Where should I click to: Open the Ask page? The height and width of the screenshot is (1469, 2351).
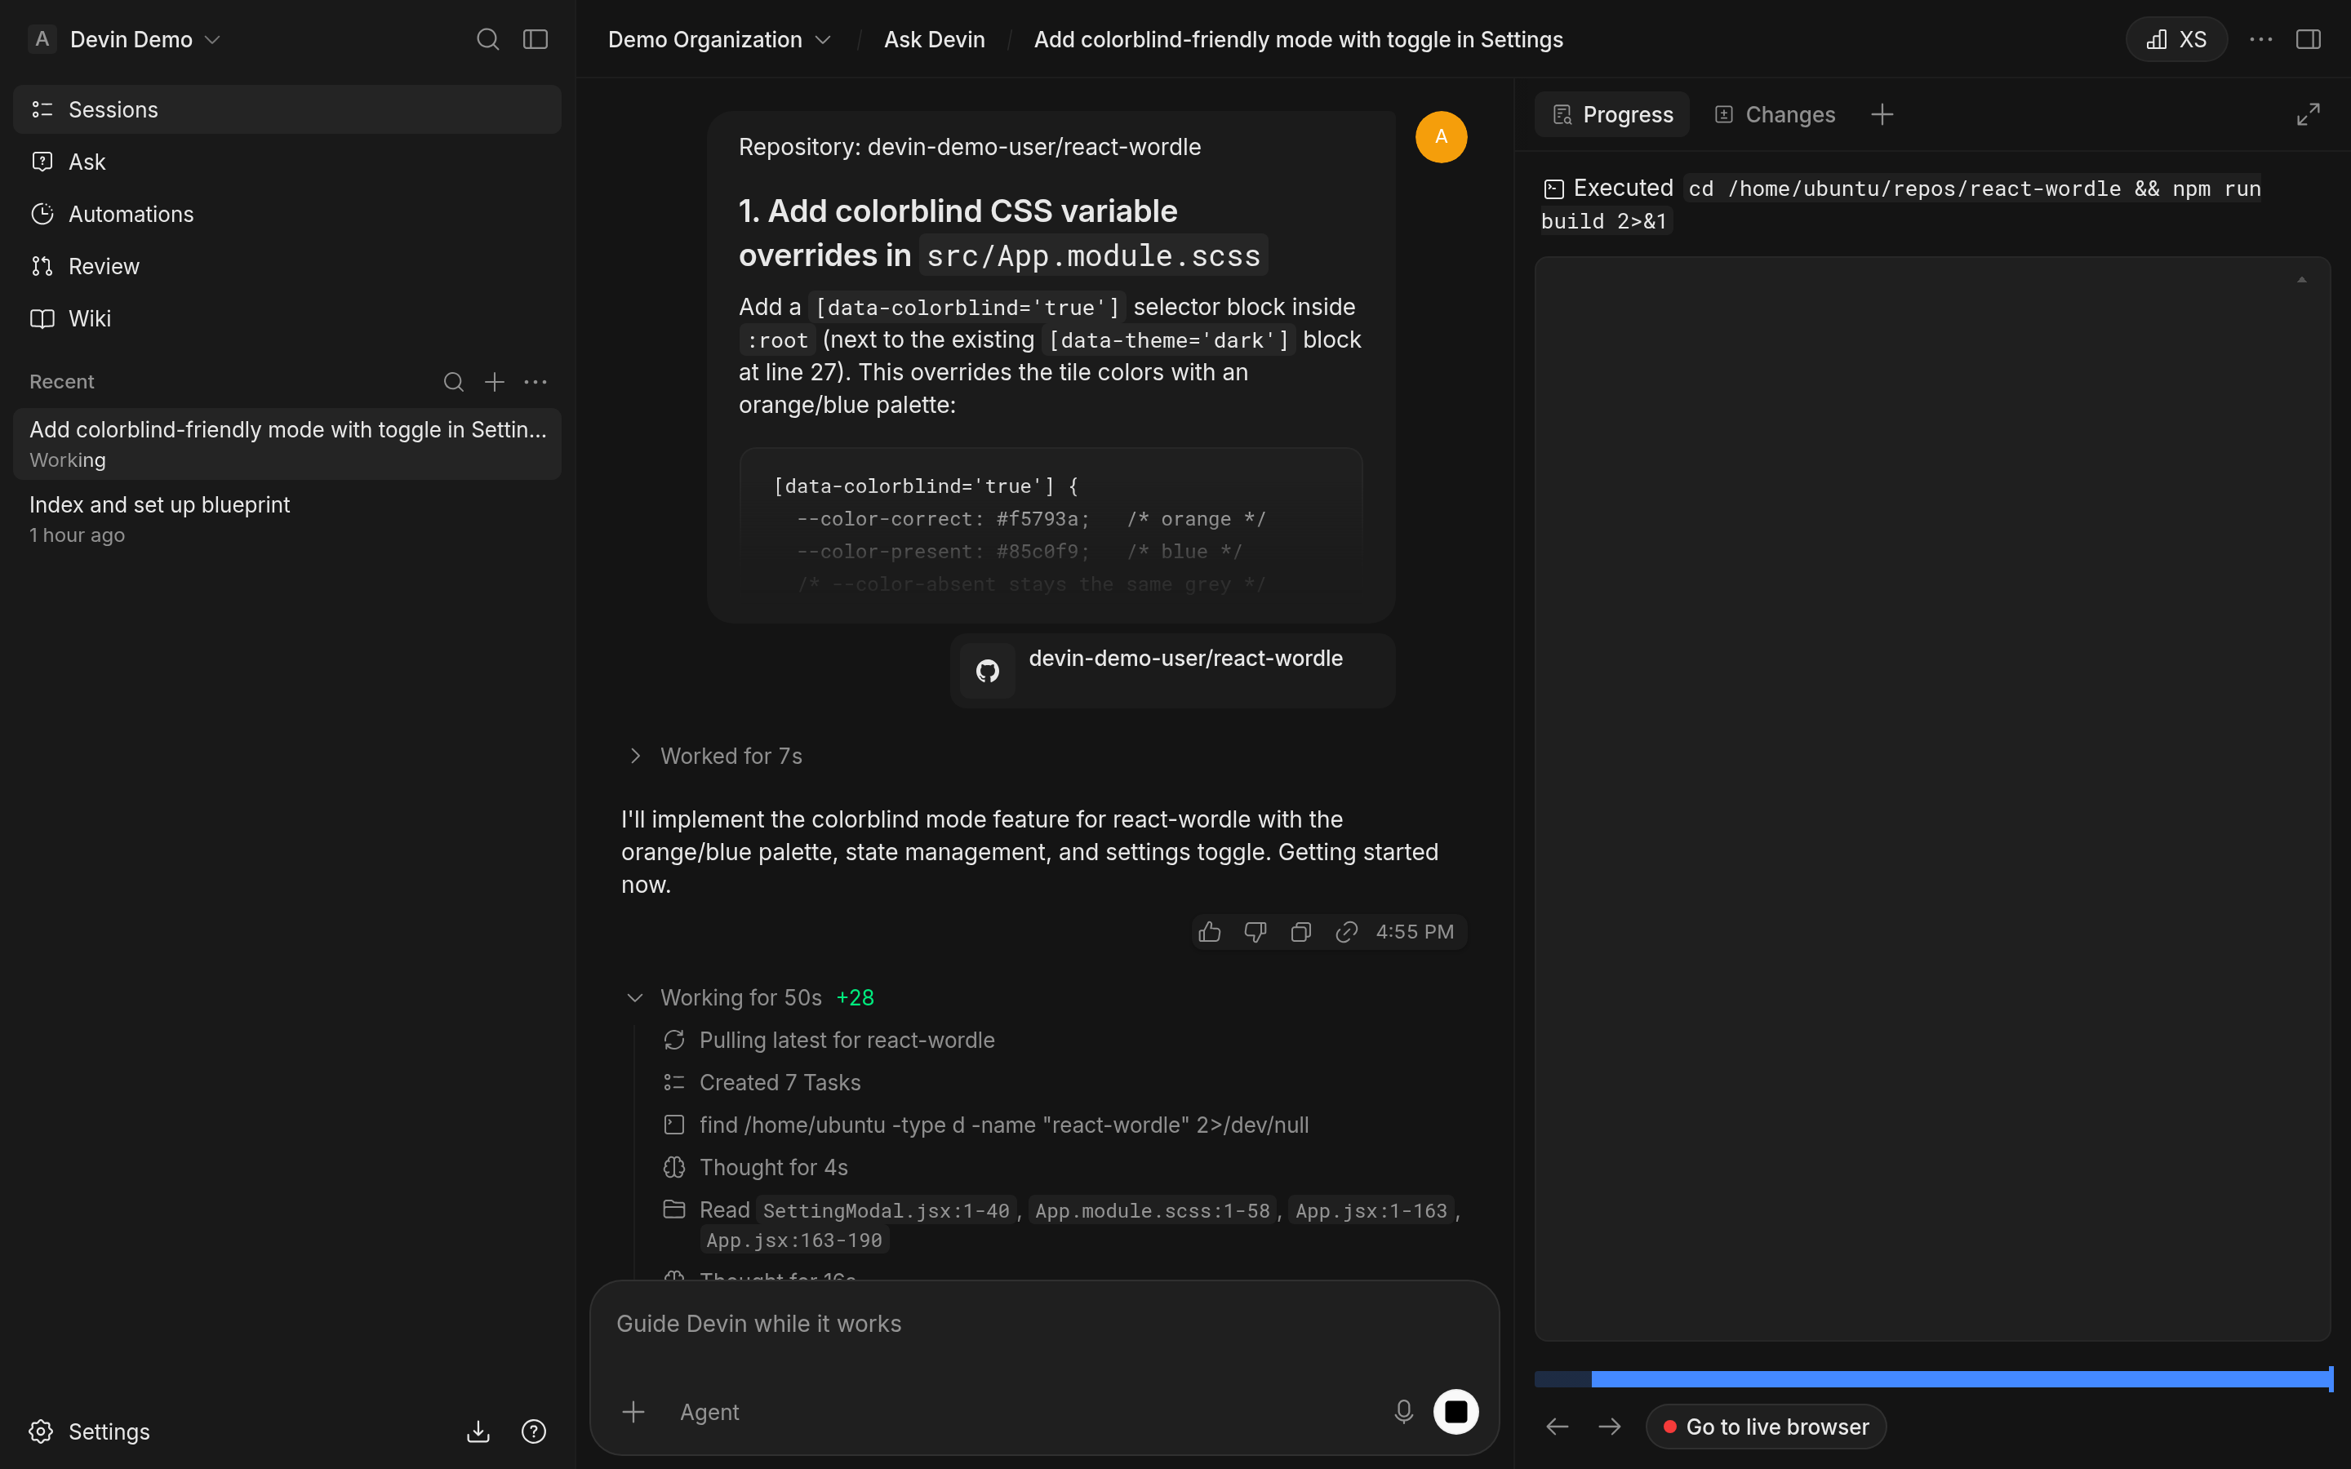(287, 162)
